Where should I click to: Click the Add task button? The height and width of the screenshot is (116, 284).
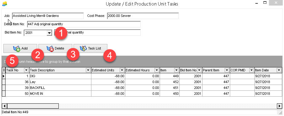point(20,48)
